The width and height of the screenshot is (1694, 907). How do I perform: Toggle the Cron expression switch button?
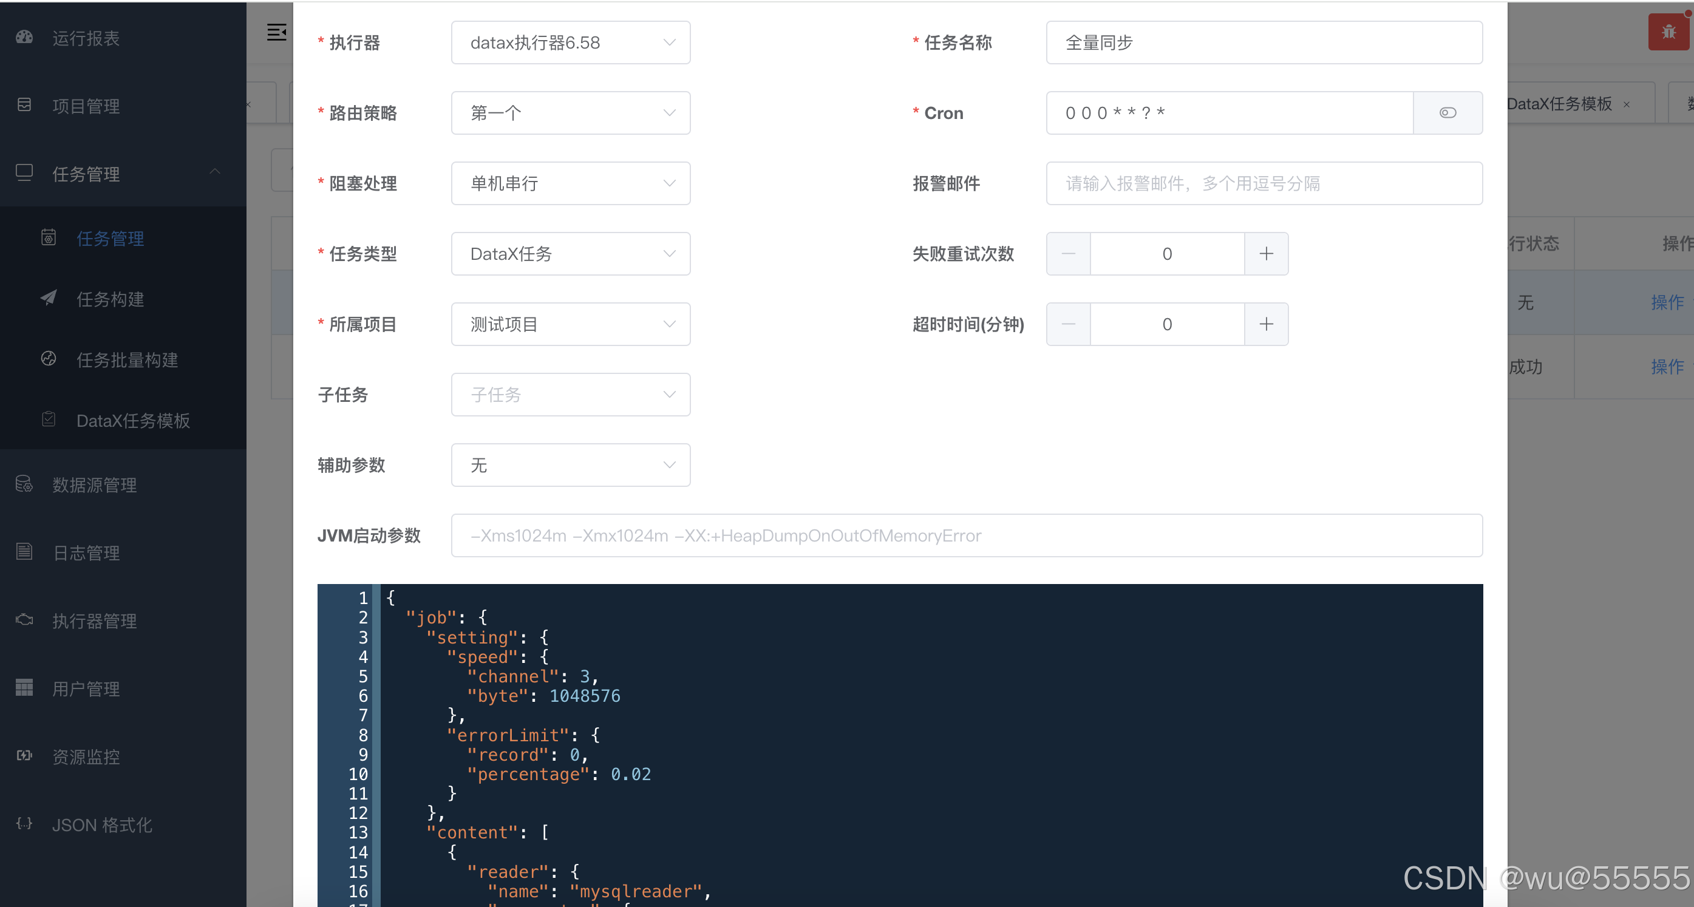click(1447, 113)
